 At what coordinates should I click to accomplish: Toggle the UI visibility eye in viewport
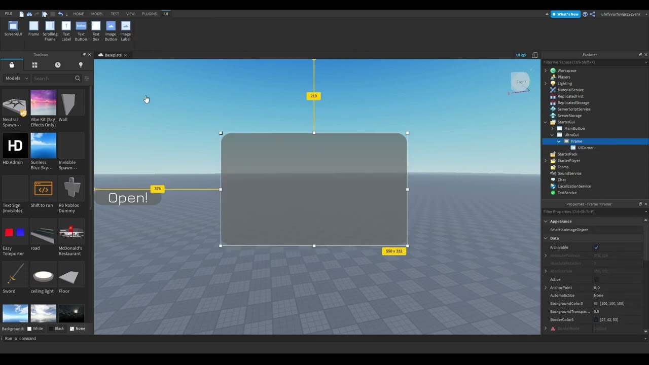[x=521, y=55]
